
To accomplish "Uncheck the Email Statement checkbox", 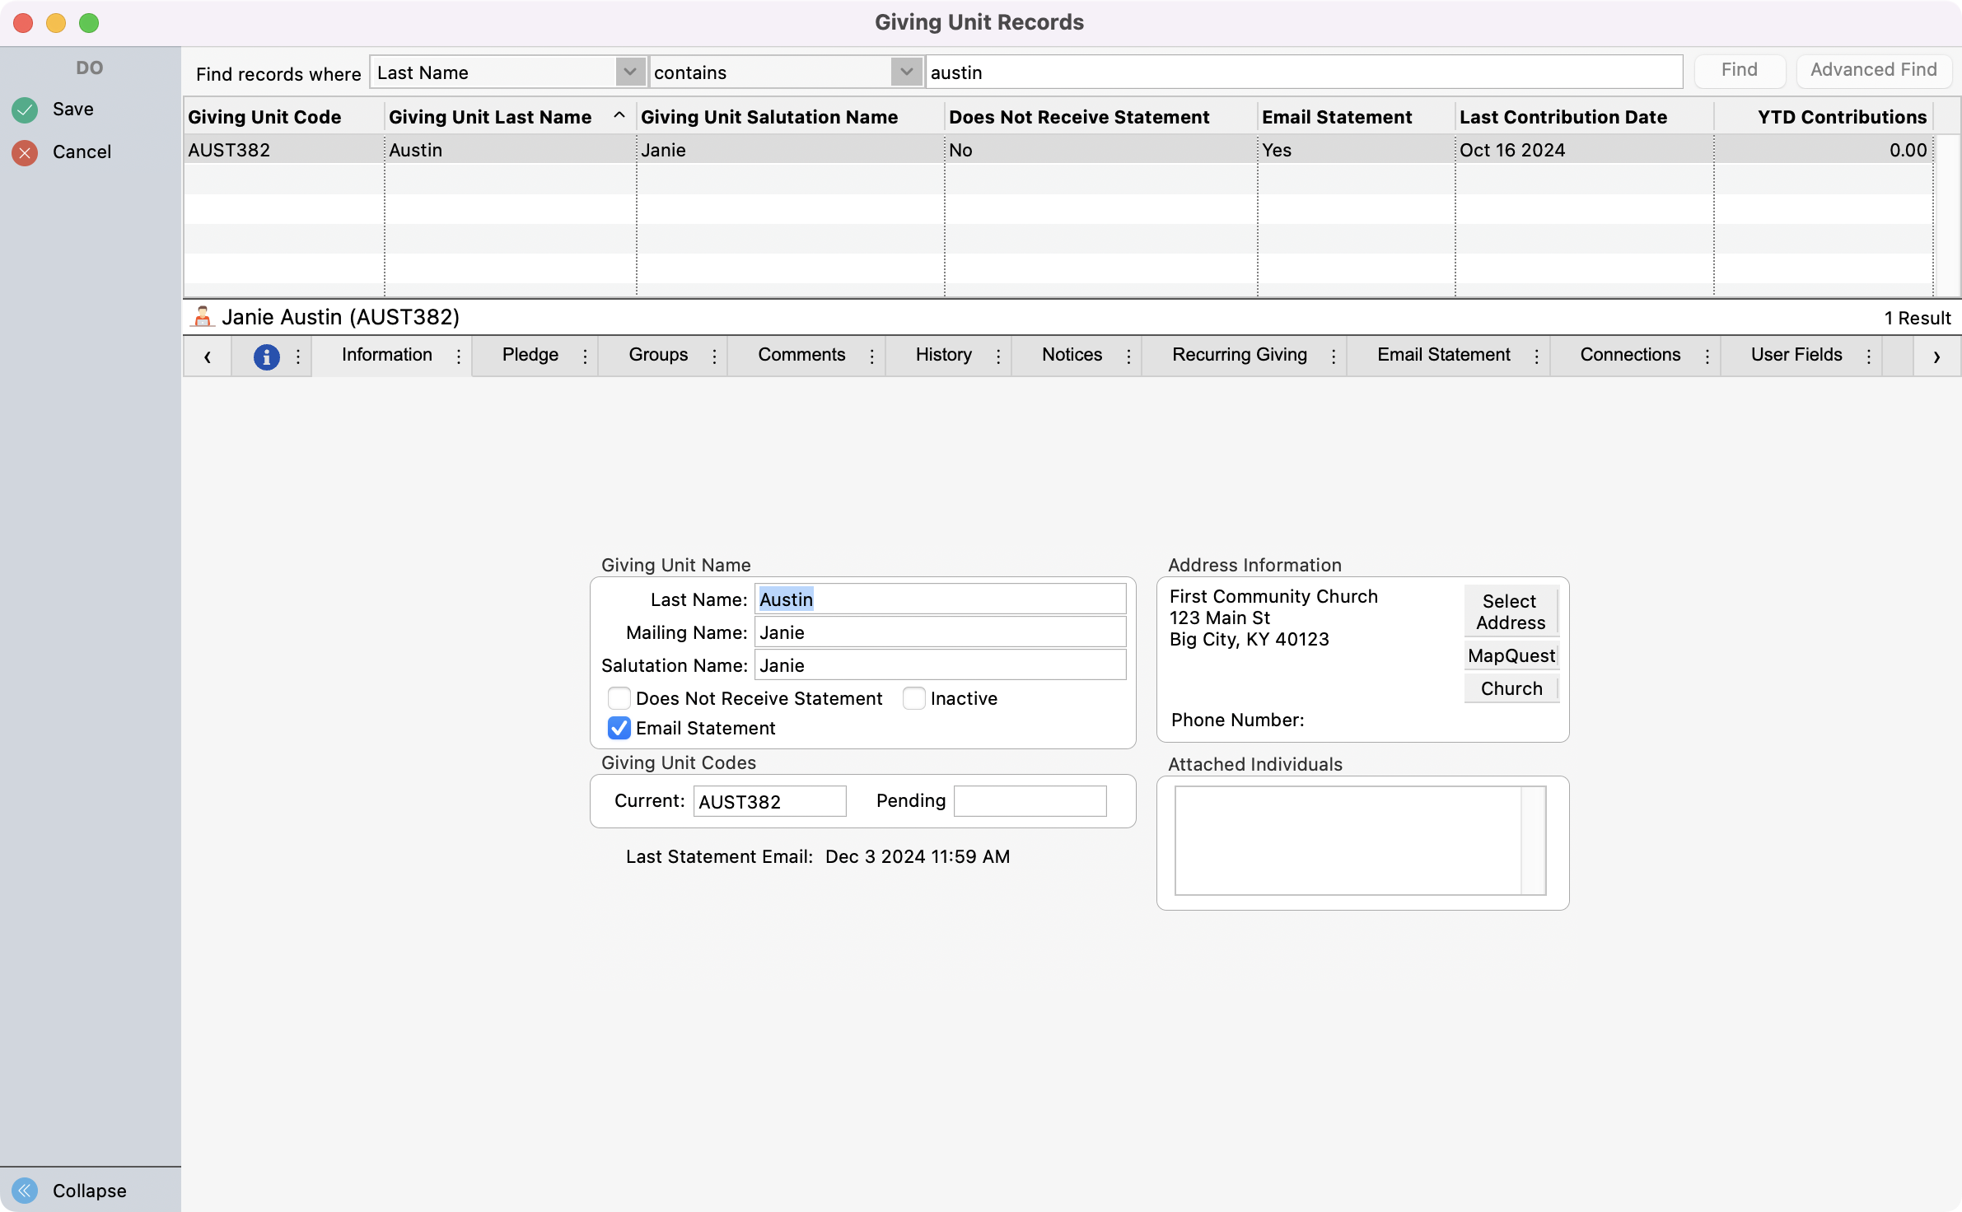I will 618,728.
